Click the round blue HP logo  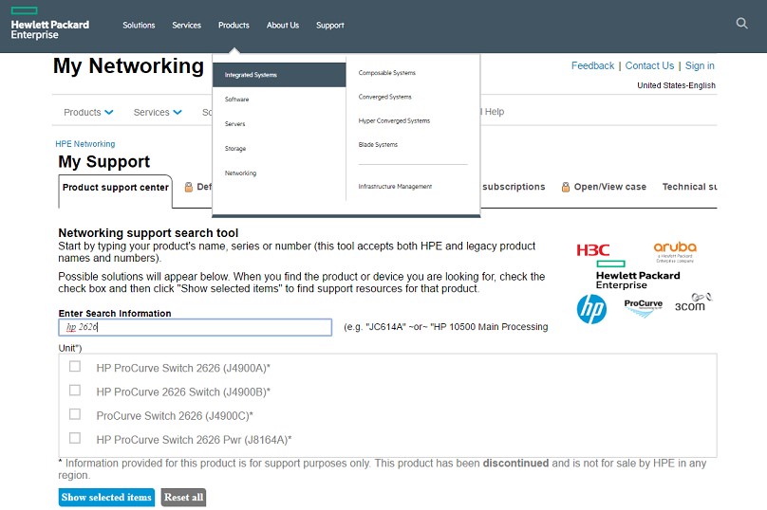click(591, 309)
